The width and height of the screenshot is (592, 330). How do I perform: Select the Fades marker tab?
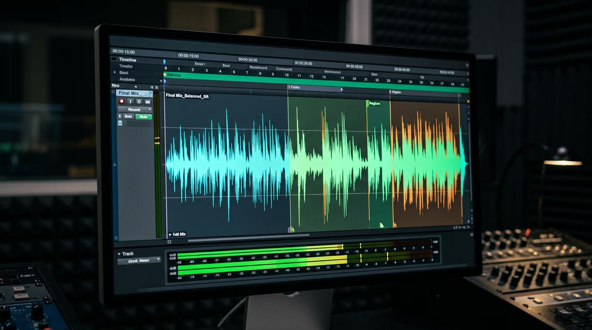click(x=294, y=87)
